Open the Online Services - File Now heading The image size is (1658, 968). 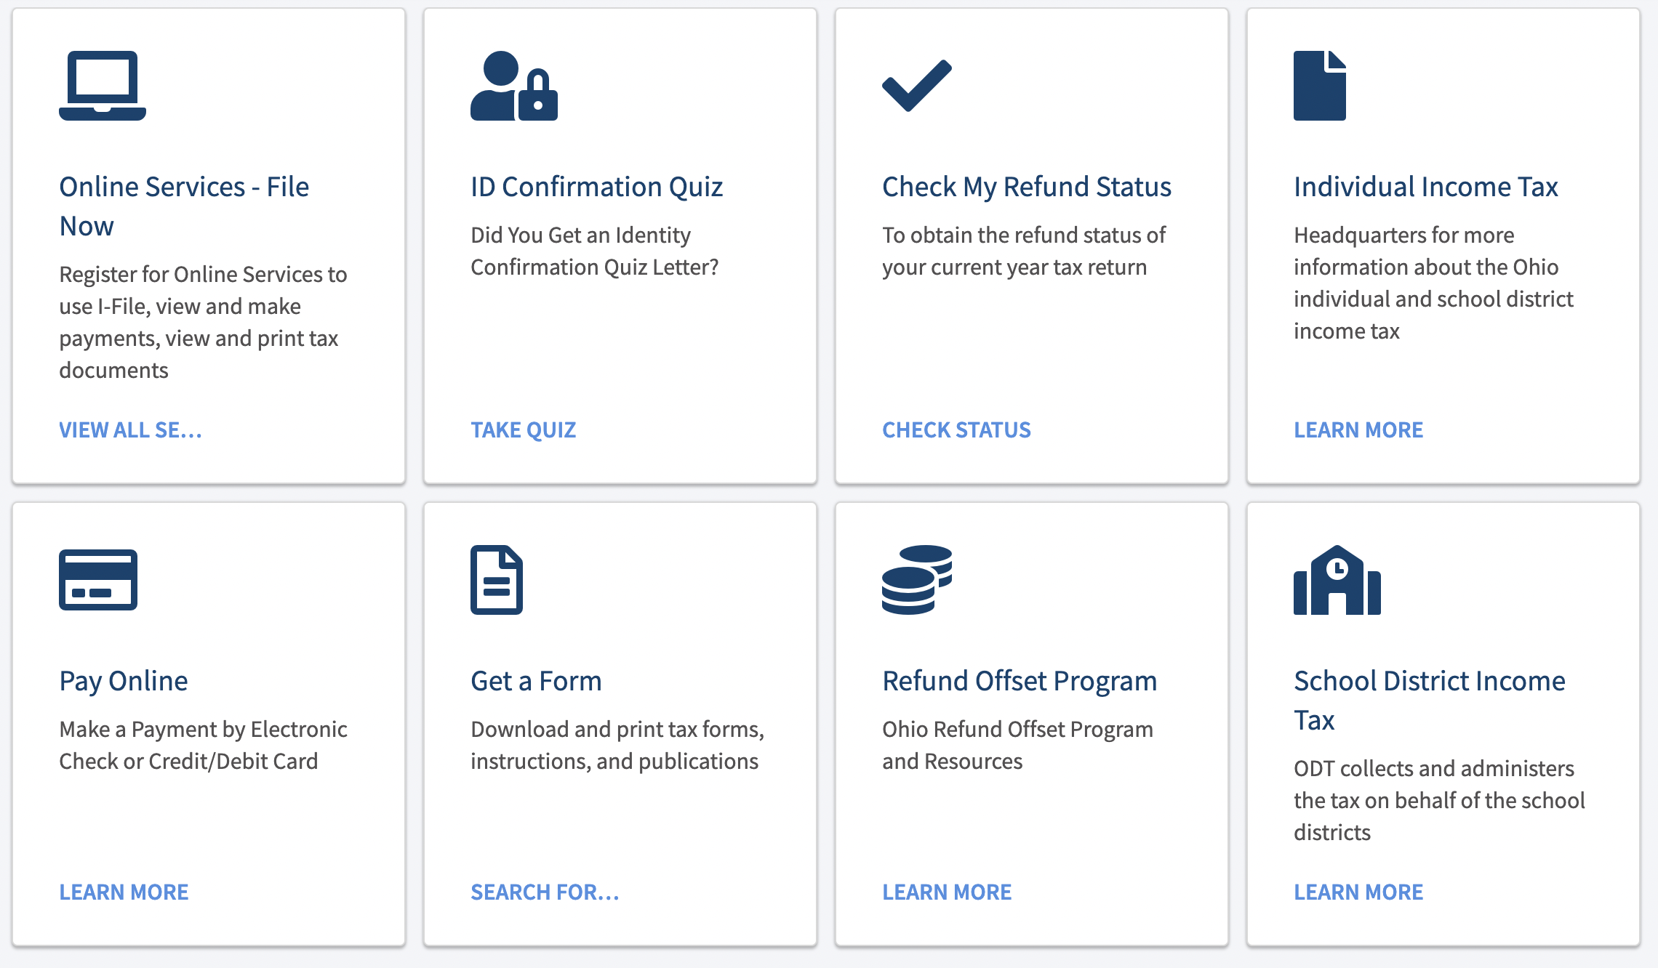click(184, 206)
